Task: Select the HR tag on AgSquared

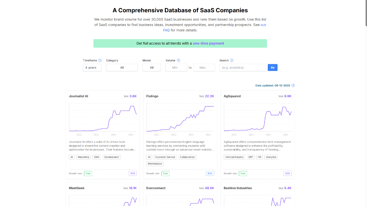Action: pos(259,157)
